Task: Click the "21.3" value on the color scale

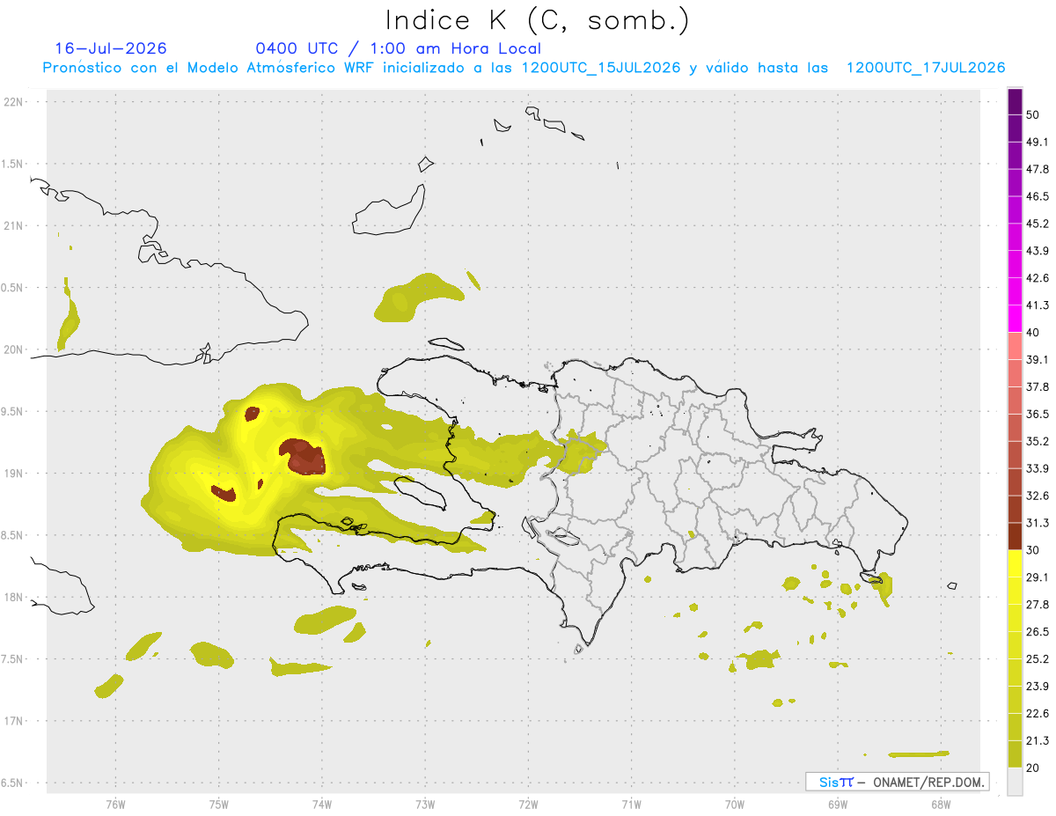Action: point(1038,741)
